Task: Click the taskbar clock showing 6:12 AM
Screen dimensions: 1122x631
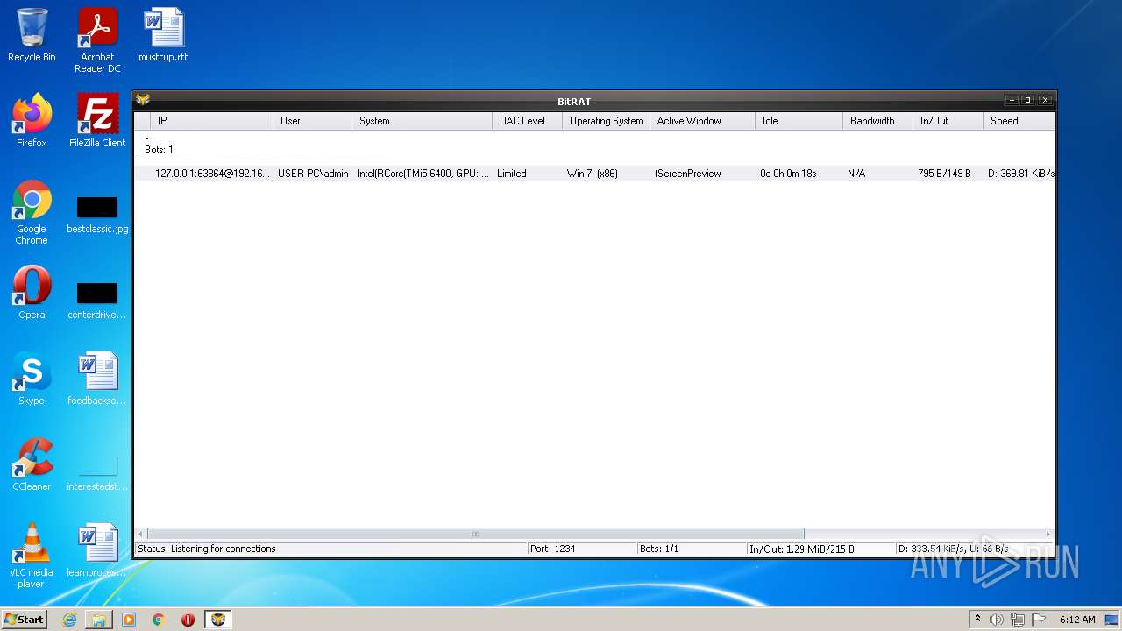Action: click(x=1077, y=620)
